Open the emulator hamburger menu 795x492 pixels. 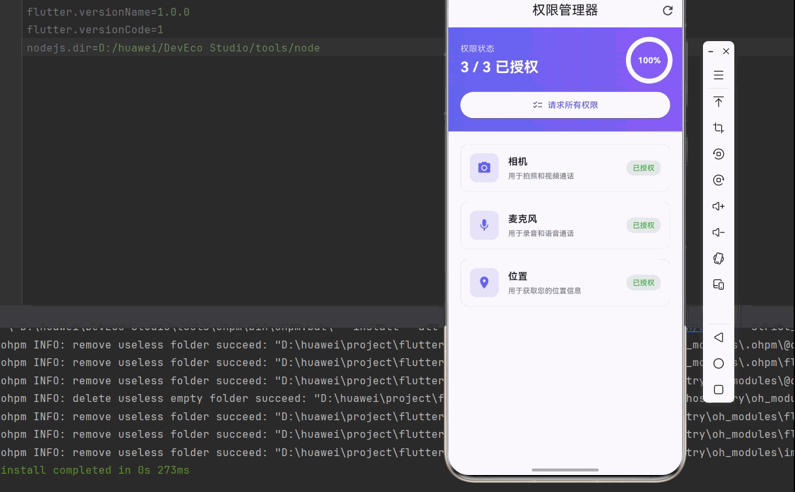point(718,75)
